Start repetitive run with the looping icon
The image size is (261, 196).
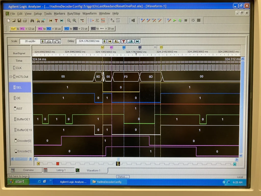coord(180,20)
